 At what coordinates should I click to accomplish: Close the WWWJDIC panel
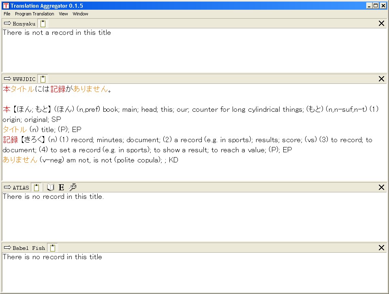pyautogui.click(x=381, y=79)
